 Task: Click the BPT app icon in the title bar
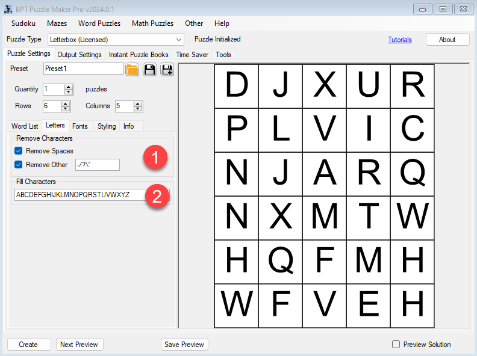click(x=7, y=8)
